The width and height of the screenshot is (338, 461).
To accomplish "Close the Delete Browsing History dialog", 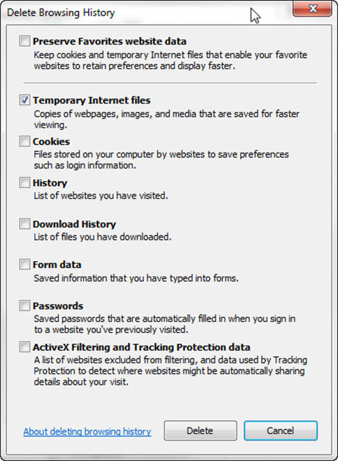I will [x=312, y=8].
